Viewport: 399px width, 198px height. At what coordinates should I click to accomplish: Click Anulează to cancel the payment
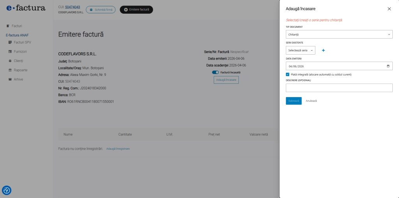[x=311, y=101]
